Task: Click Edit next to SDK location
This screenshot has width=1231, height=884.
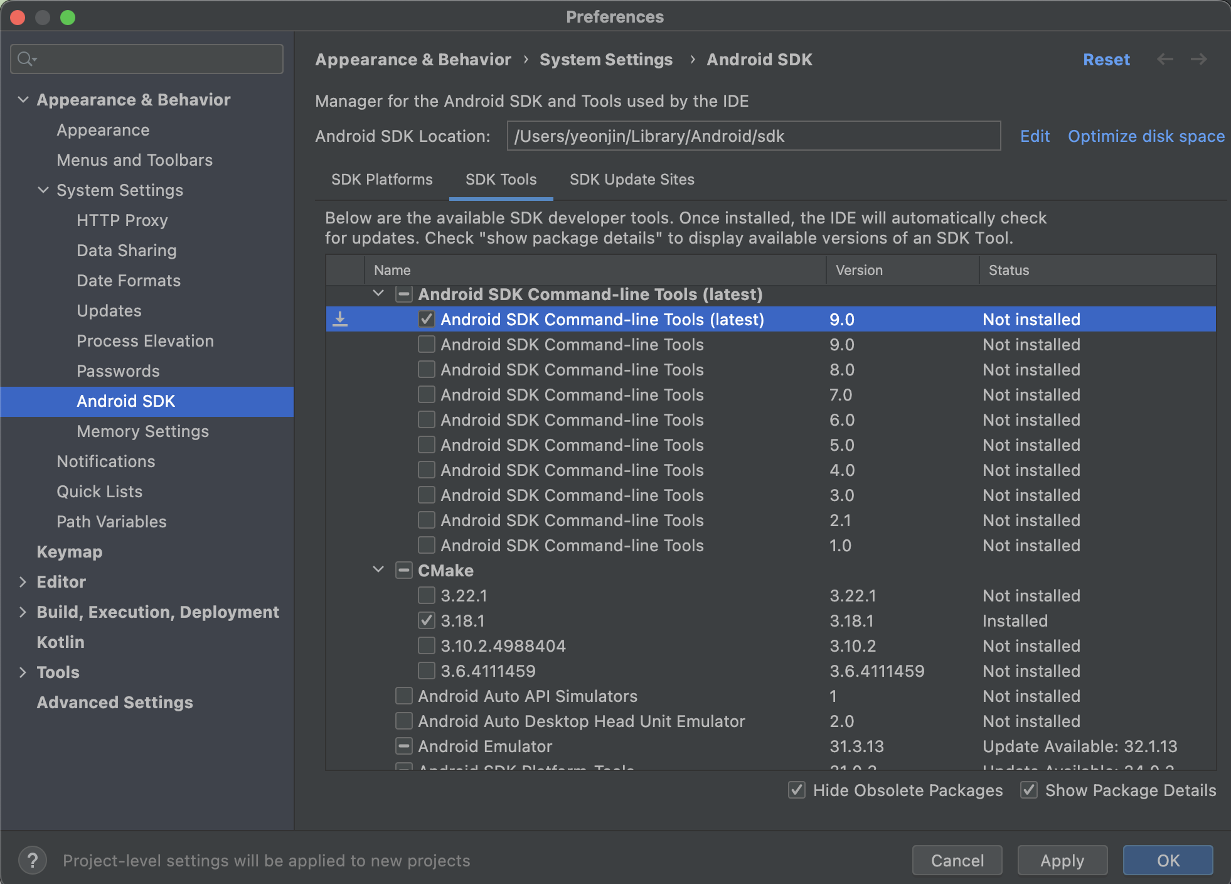Action: click(1035, 136)
